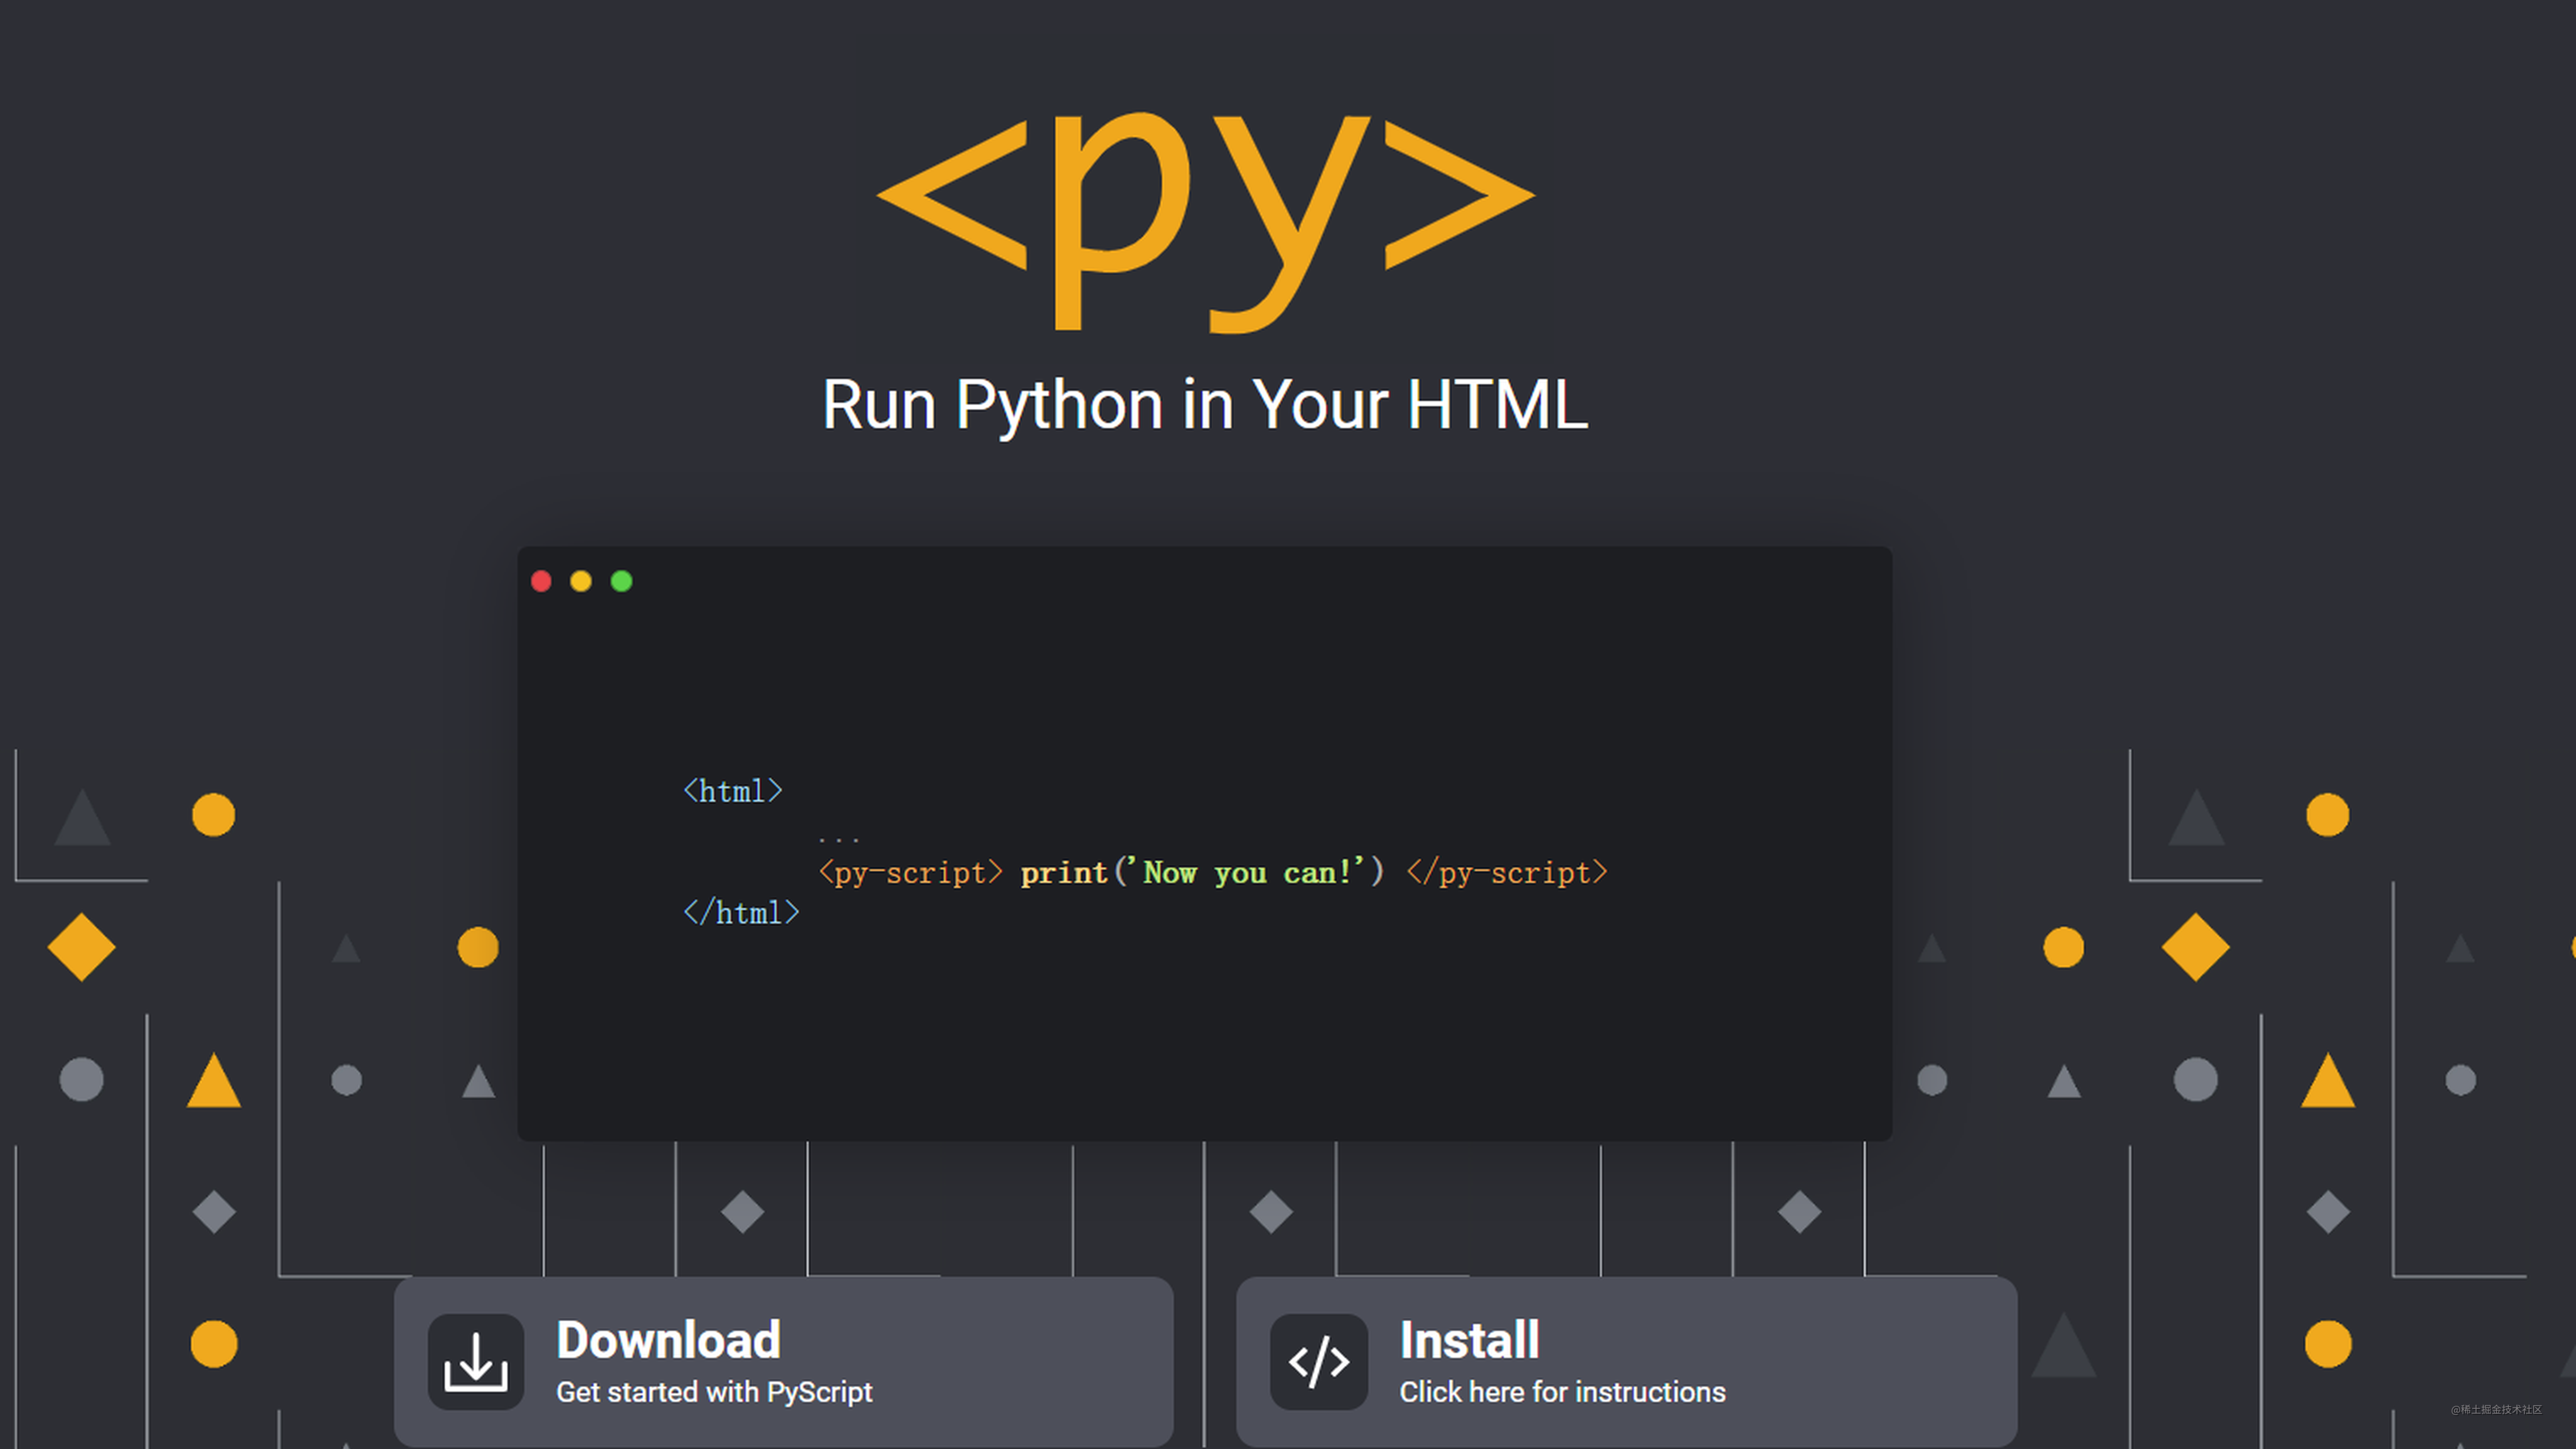2576x1449 pixels.
Task: Click the yellow dot in code window
Action: coord(581,582)
